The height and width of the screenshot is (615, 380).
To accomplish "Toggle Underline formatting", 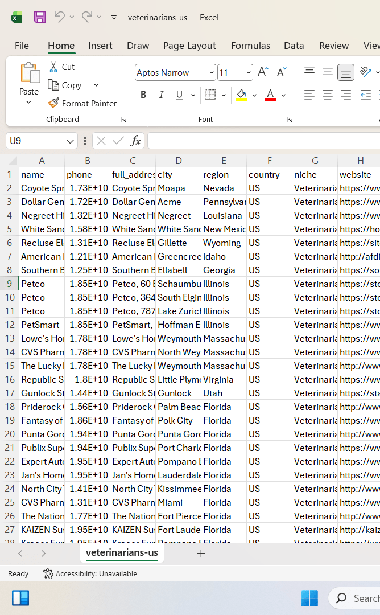I will 179,95.
